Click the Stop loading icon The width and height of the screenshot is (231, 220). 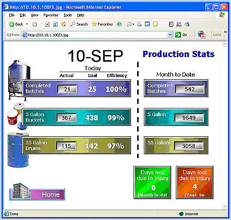47,25
